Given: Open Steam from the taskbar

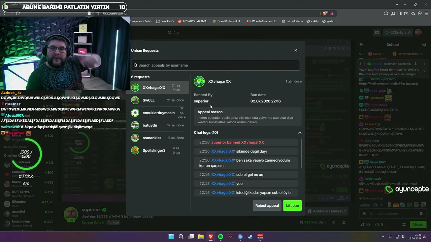Looking at the screenshot, I should click(x=250, y=237).
